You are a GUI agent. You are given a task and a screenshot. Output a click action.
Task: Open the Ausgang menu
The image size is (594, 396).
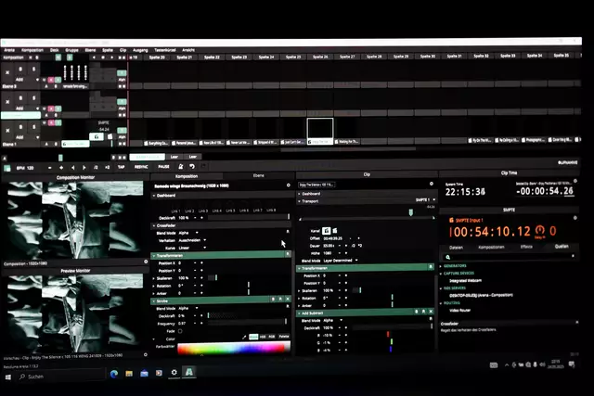click(140, 48)
